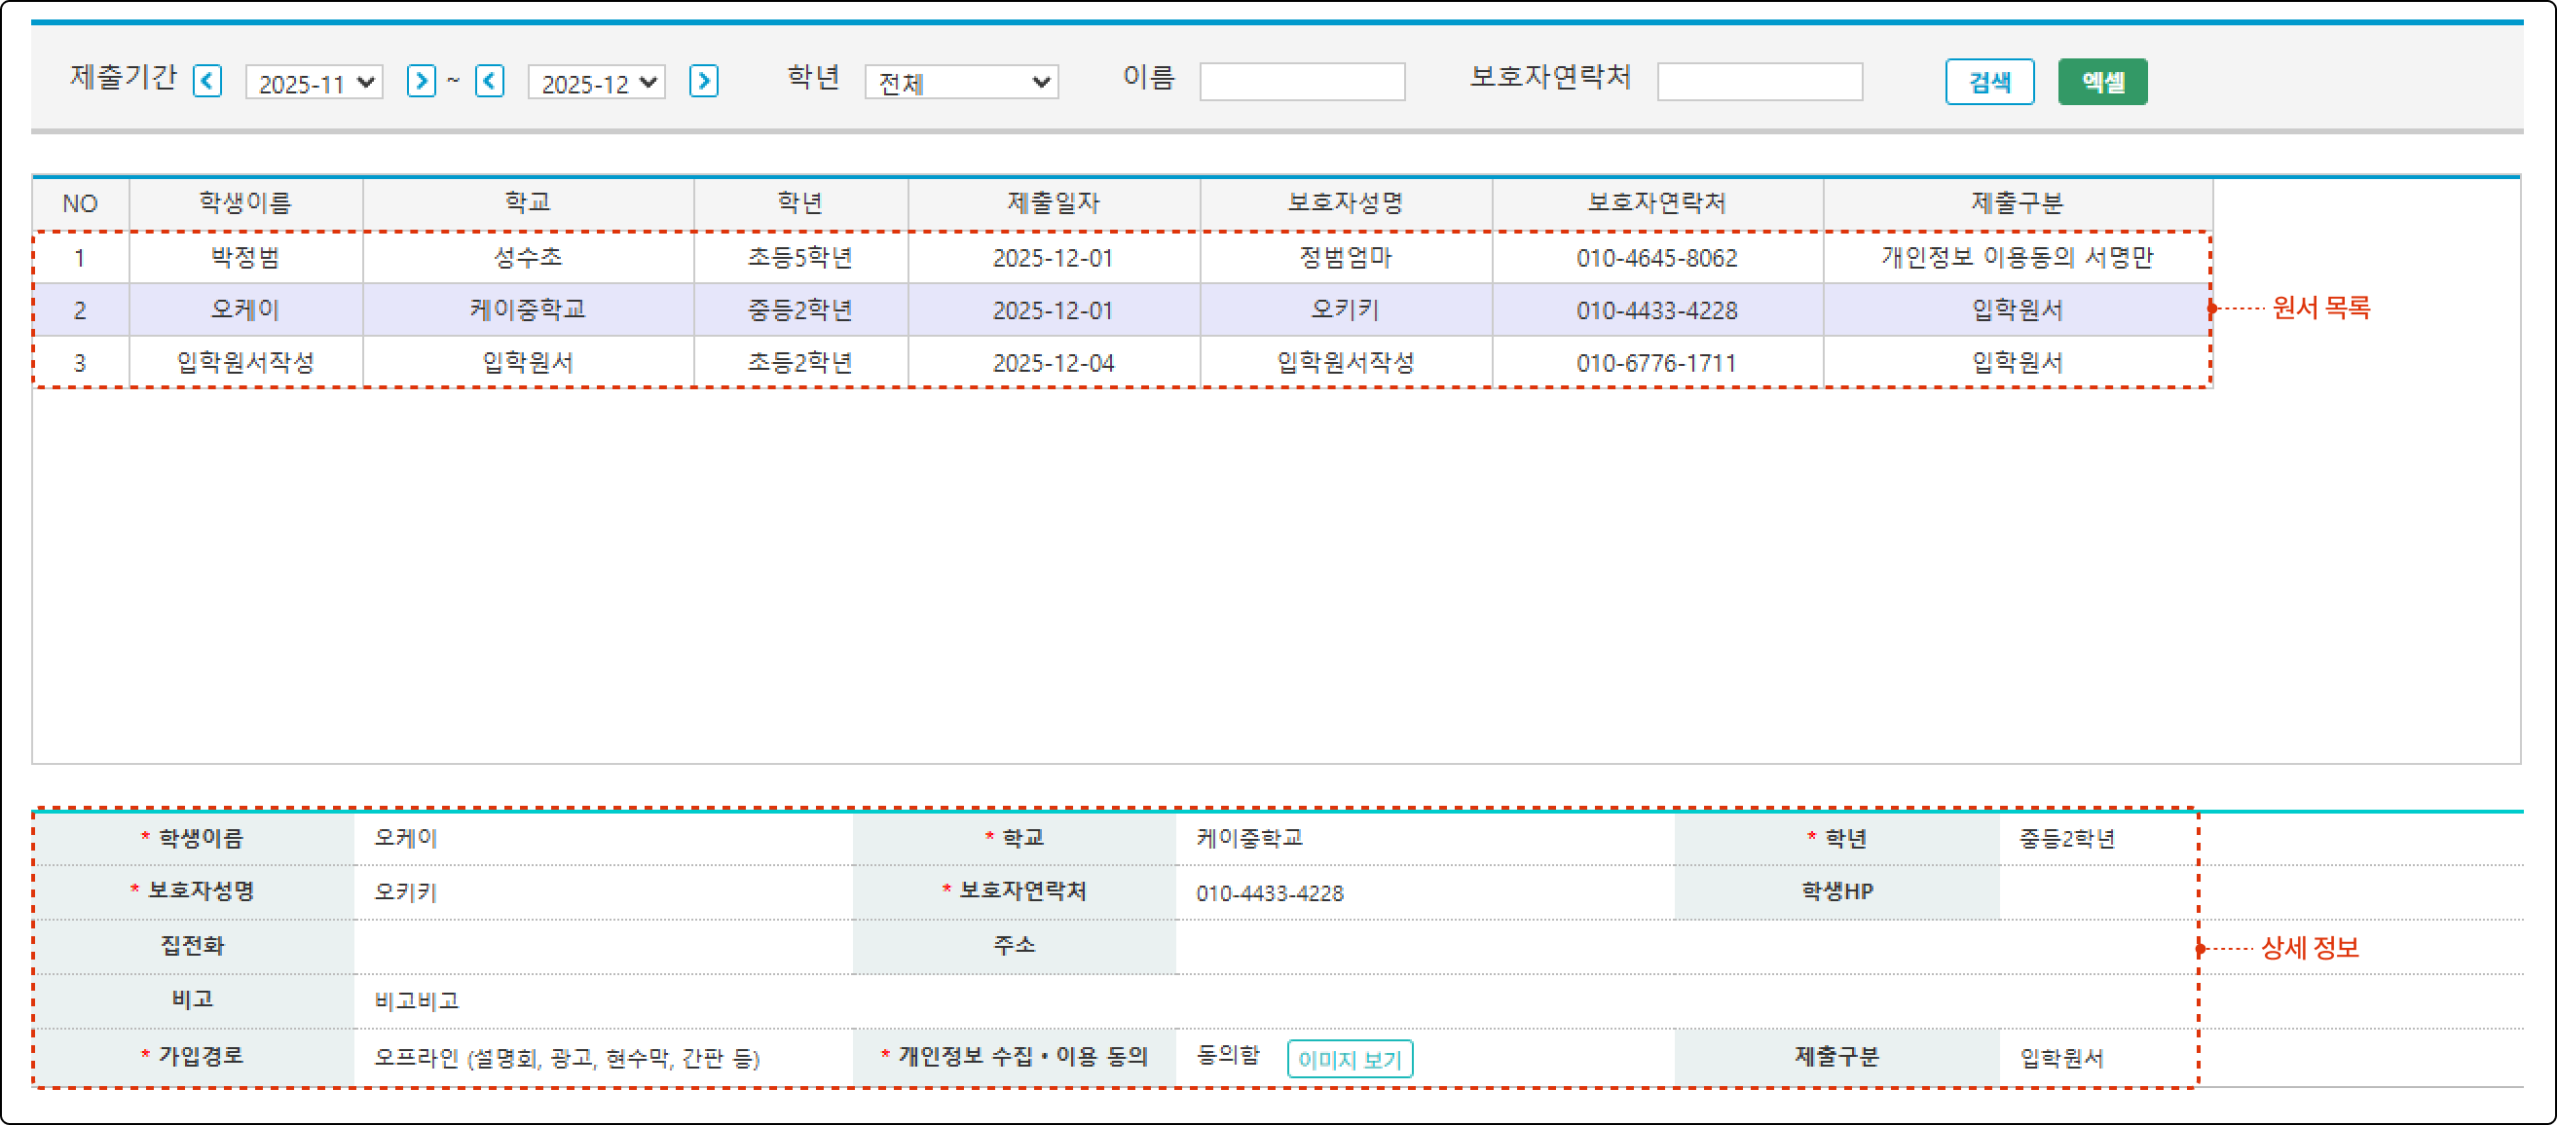Focus the 보호자연락처 search input field
Screen dimensions: 2557x1125
(x=1759, y=82)
